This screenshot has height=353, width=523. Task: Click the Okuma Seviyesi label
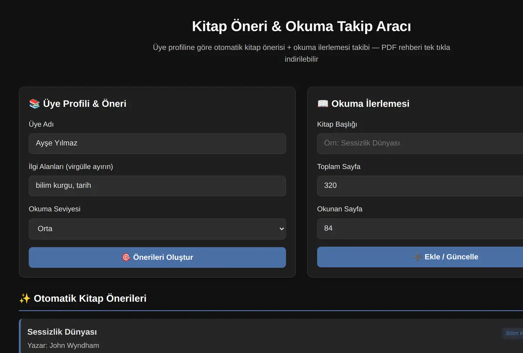click(54, 209)
